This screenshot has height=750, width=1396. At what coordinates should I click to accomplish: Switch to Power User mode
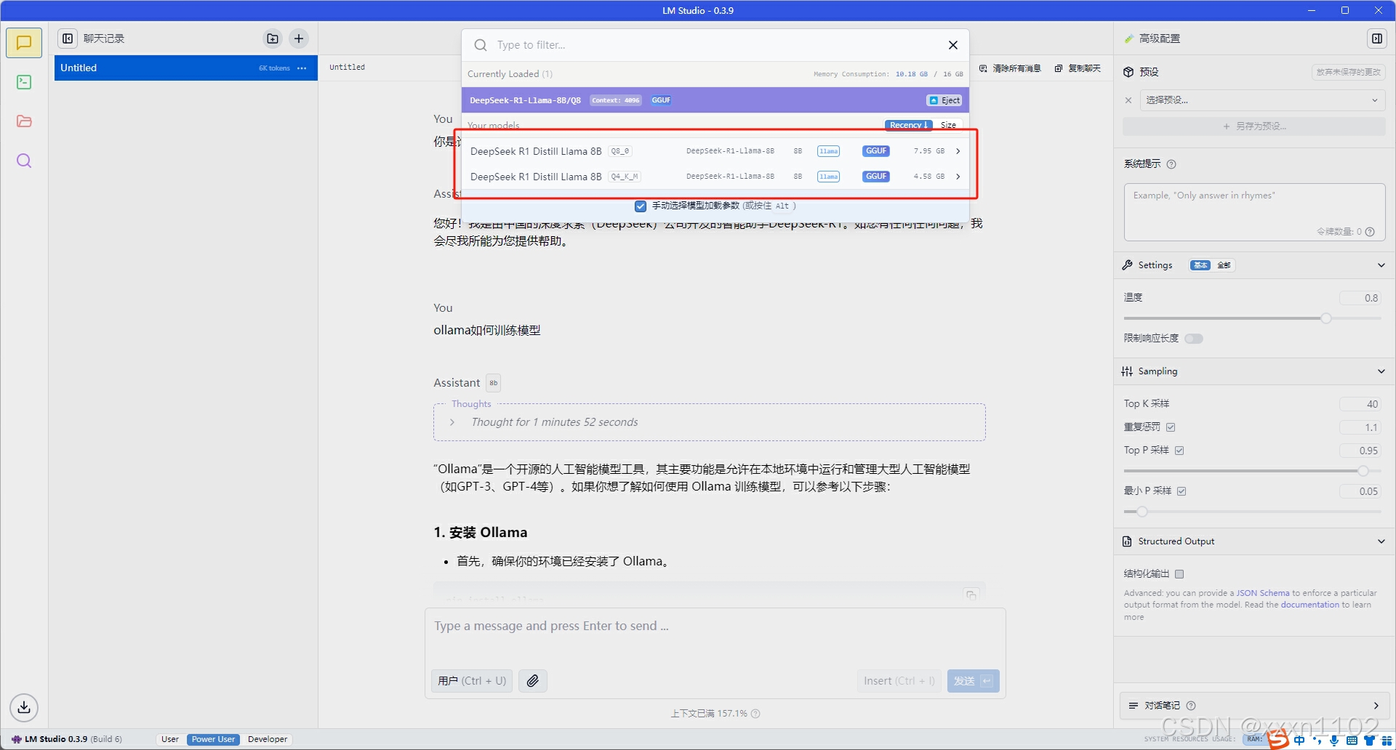click(213, 739)
